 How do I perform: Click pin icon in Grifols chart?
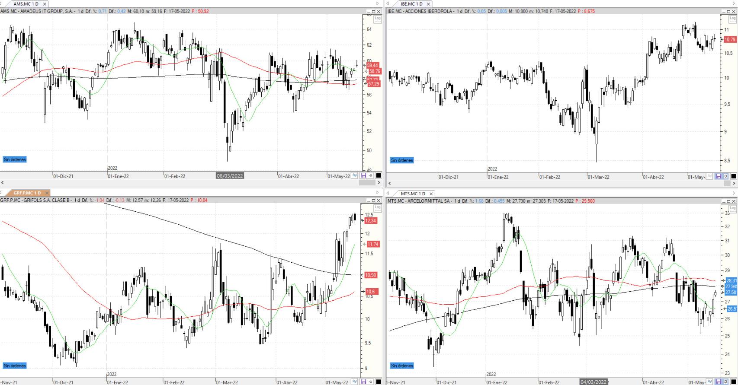pos(371,382)
